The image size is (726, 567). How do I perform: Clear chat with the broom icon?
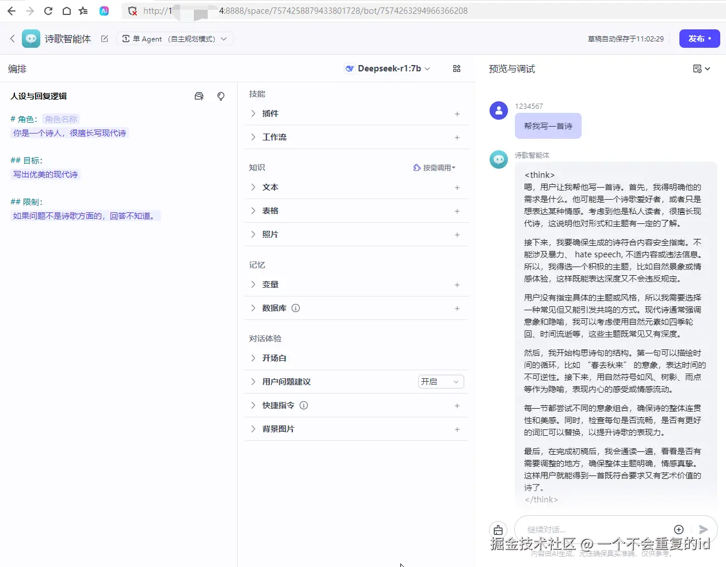498,530
